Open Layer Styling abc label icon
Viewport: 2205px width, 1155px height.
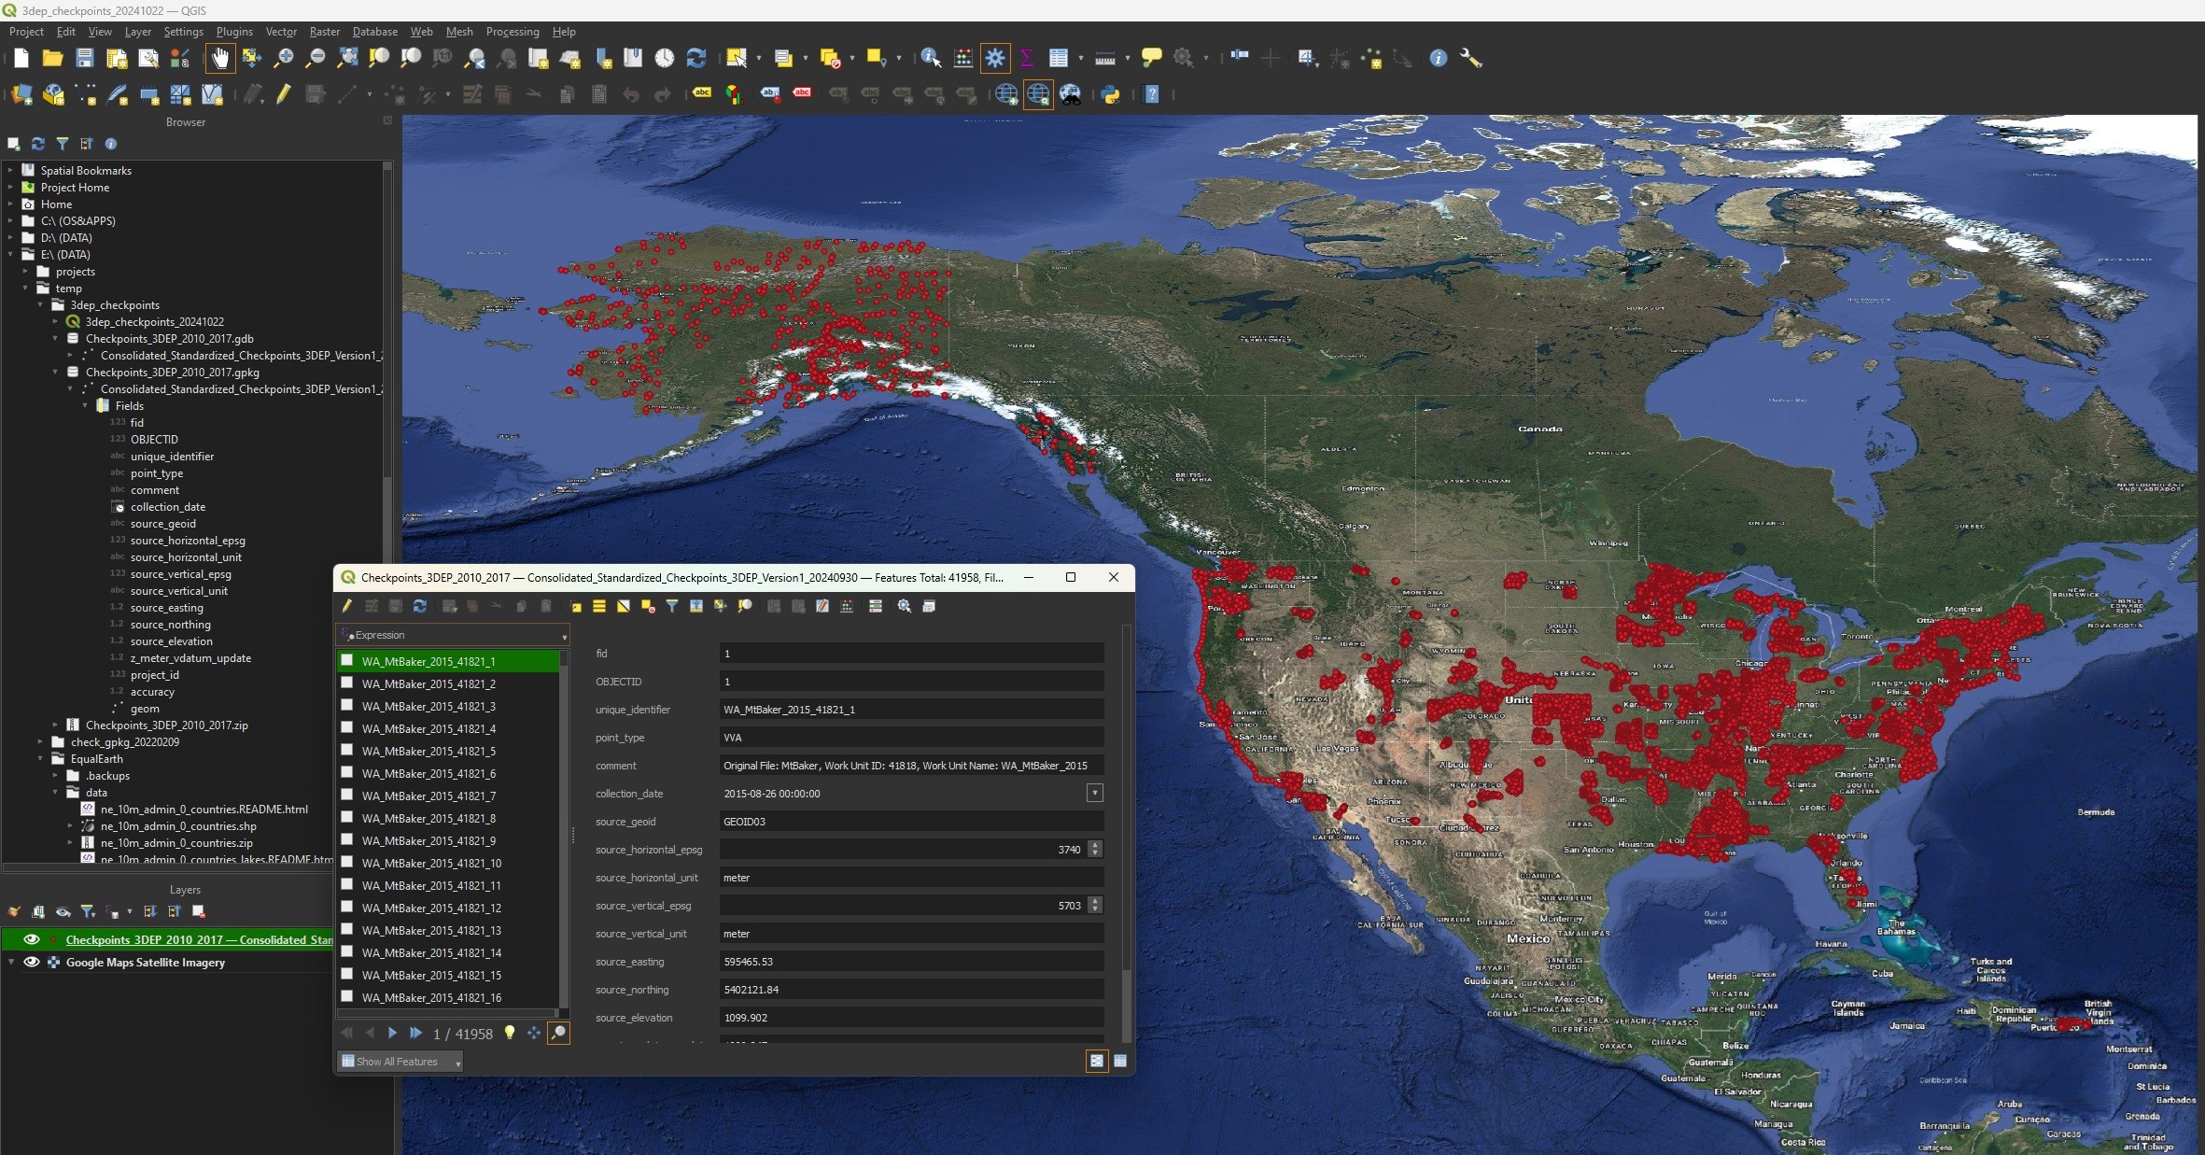pos(702,93)
